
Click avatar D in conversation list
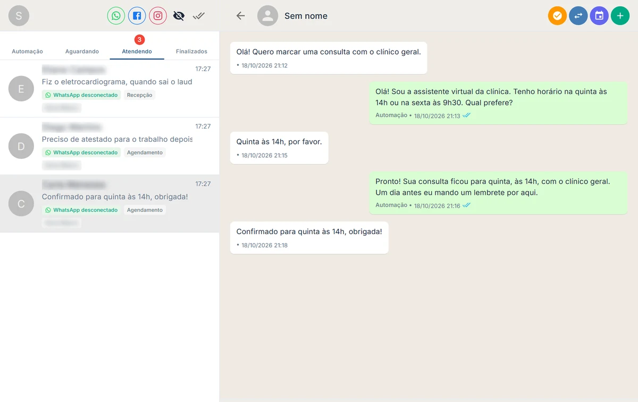21,146
